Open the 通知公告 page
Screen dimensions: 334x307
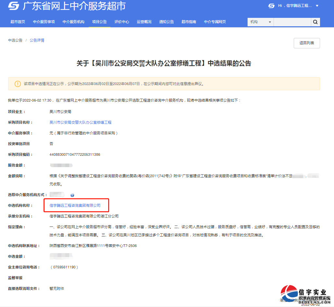click(166, 22)
